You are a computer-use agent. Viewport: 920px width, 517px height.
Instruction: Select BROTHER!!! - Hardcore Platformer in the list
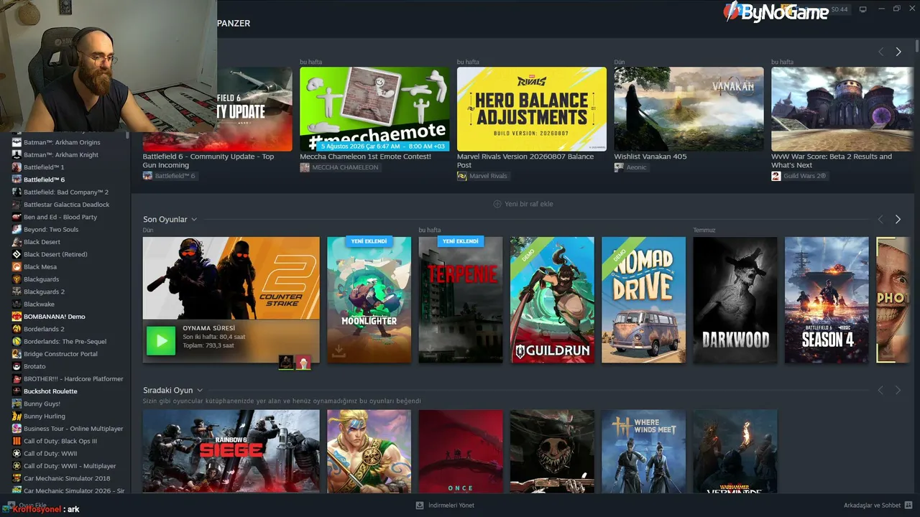[x=73, y=379]
